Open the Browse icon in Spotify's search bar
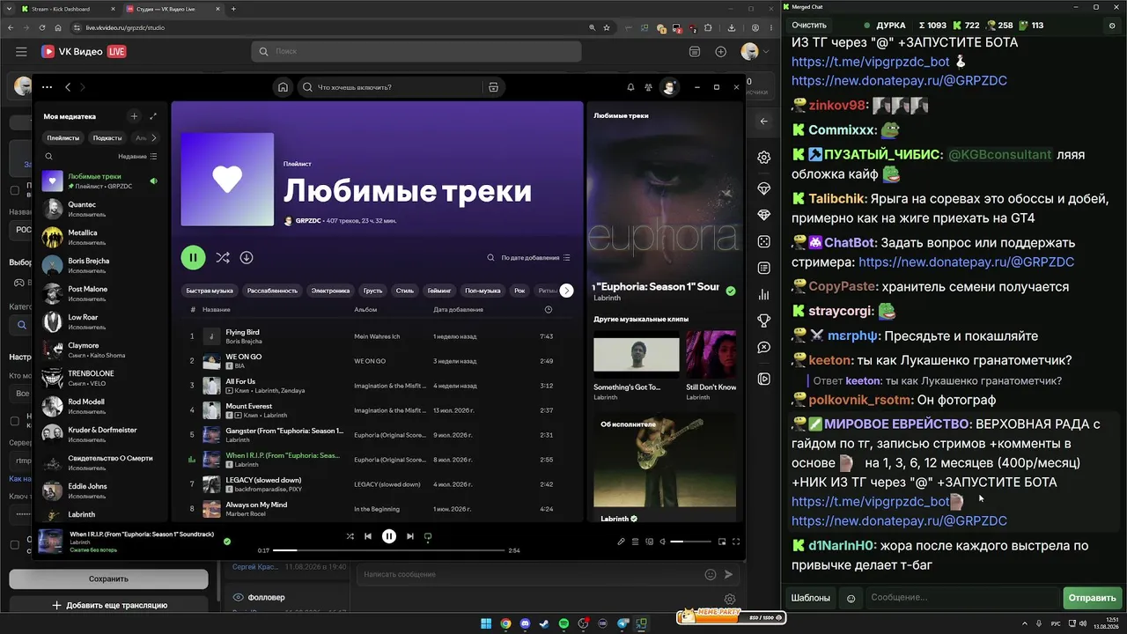 [493, 87]
